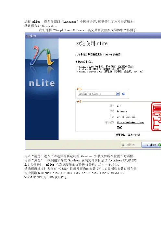Click the 欢迎使用 nLite heading
The image size is (161, 228).
tap(92, 44)
